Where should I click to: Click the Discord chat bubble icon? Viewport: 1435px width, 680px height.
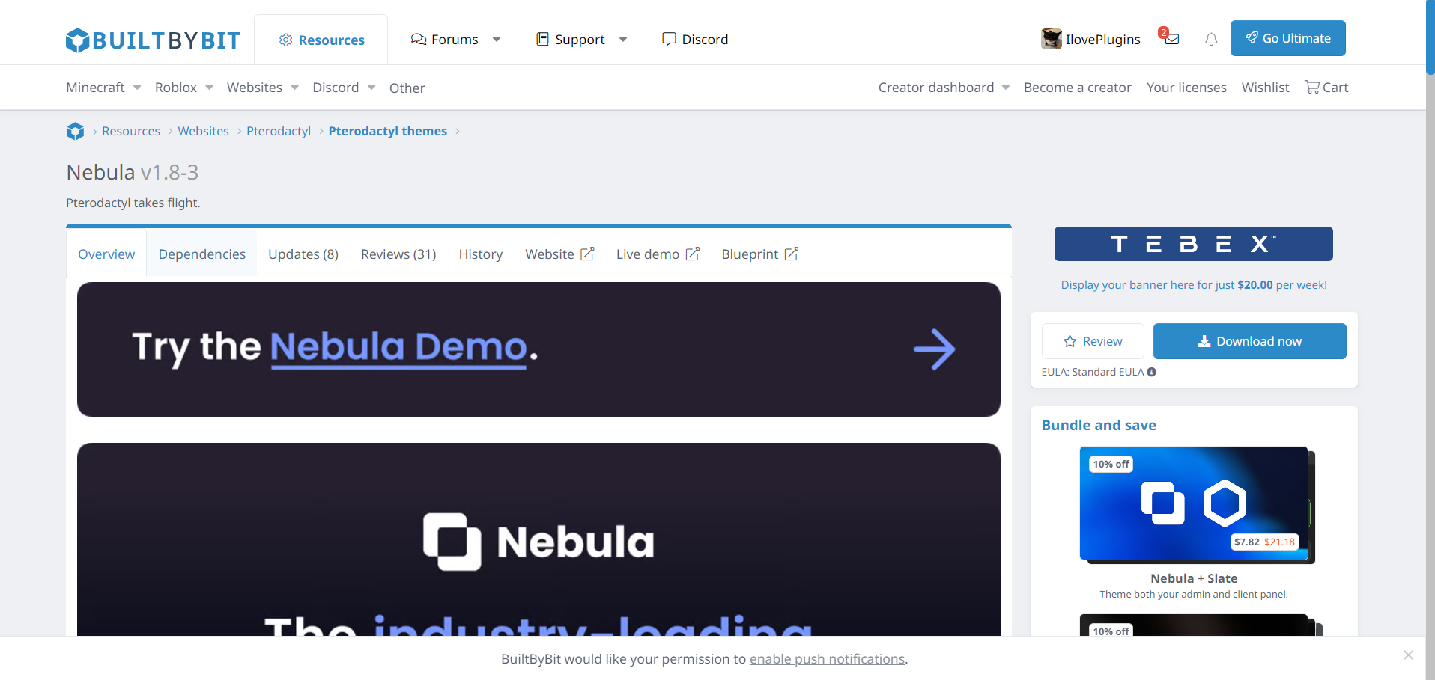coord(669,39)
